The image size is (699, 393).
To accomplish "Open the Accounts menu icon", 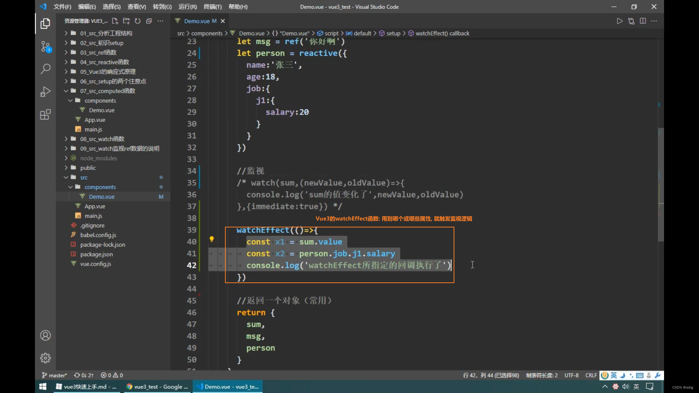I will coord(45,335).
